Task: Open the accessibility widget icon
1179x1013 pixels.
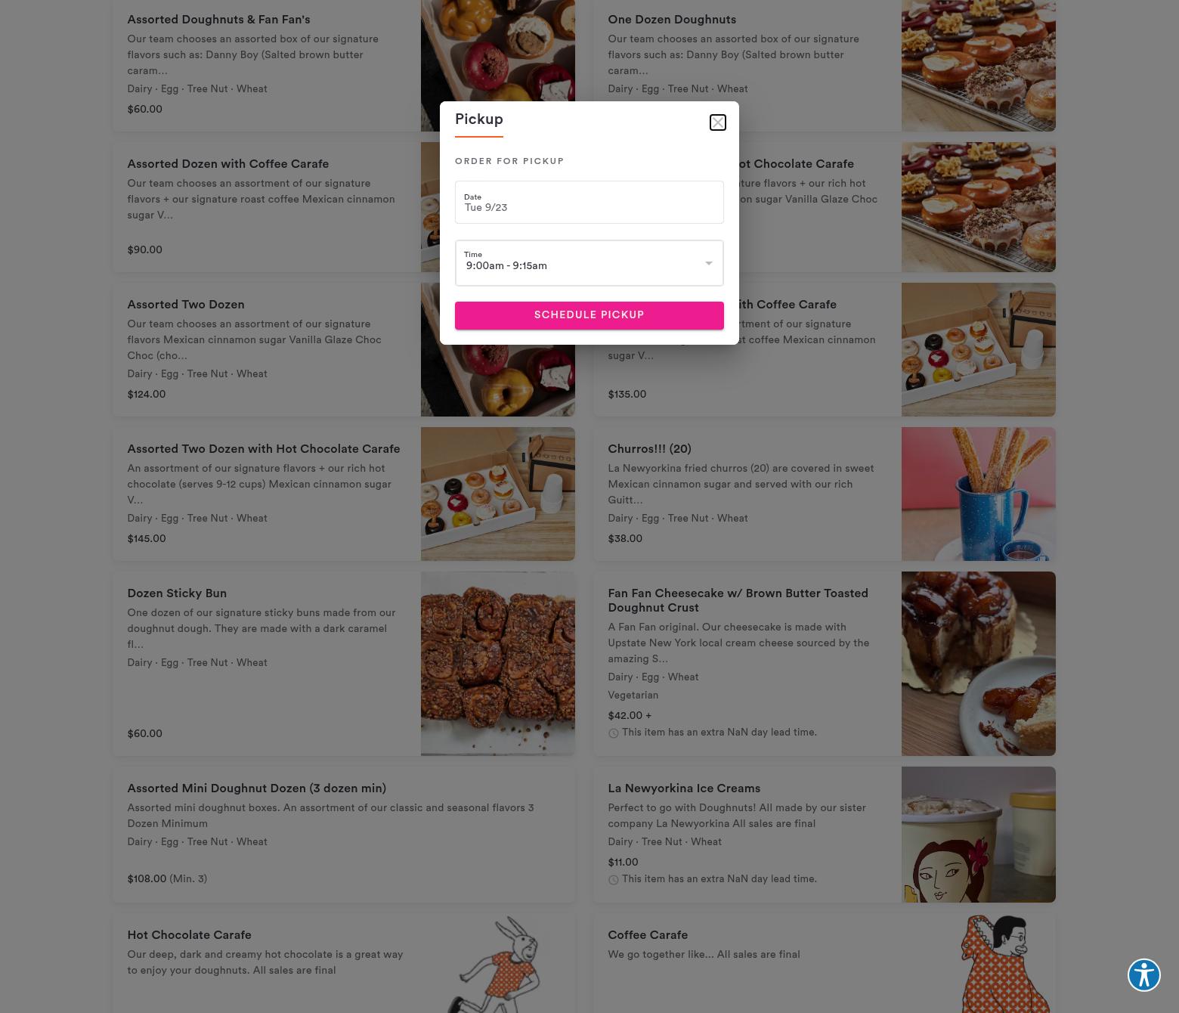Action: pyautogui.click(x=1143, y=974)
